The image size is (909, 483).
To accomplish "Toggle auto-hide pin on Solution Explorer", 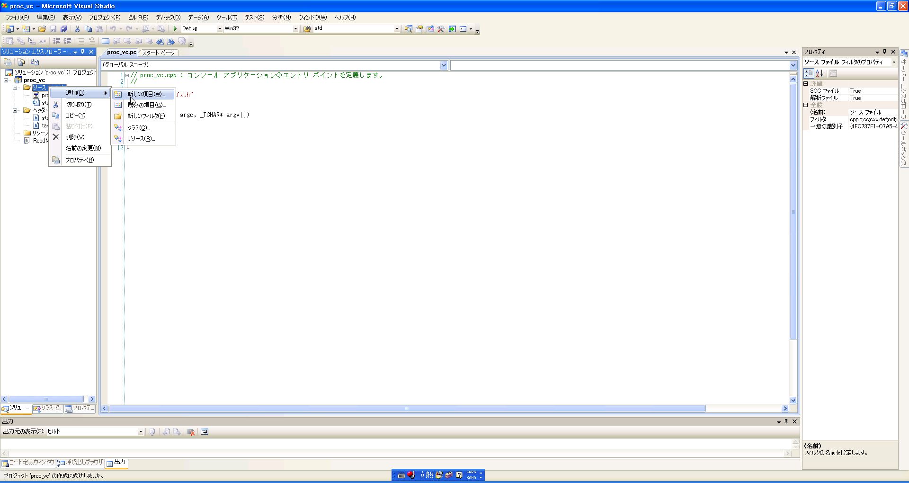I will tap(83, 52).
